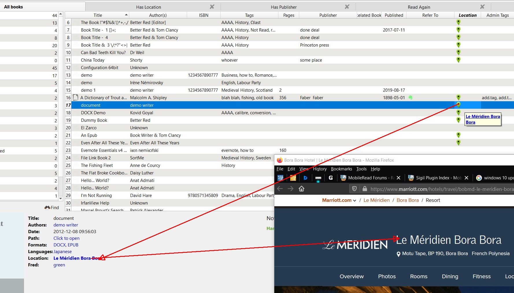Screen dimensions: 514x293
Task: Open the Firefox Edit menu
Action: pos(291,169)
